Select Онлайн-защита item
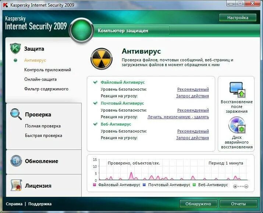This screenshot has height=213, width=263. 40,79
